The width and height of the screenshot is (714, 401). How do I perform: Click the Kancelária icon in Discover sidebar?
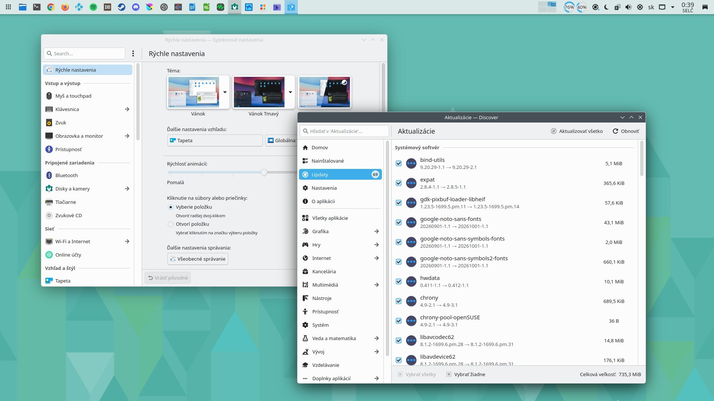coord(305,271)
